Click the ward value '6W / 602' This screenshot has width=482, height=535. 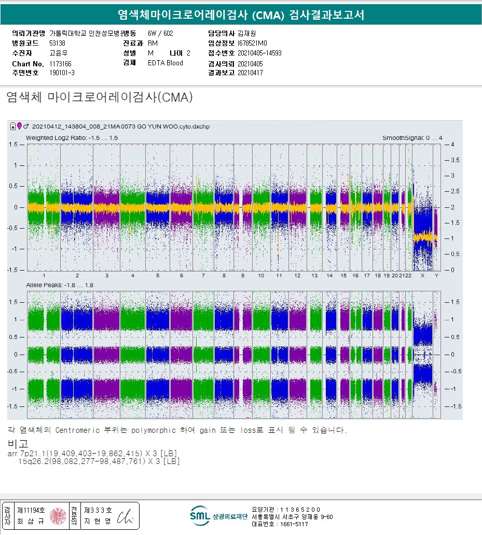(160, 33)
